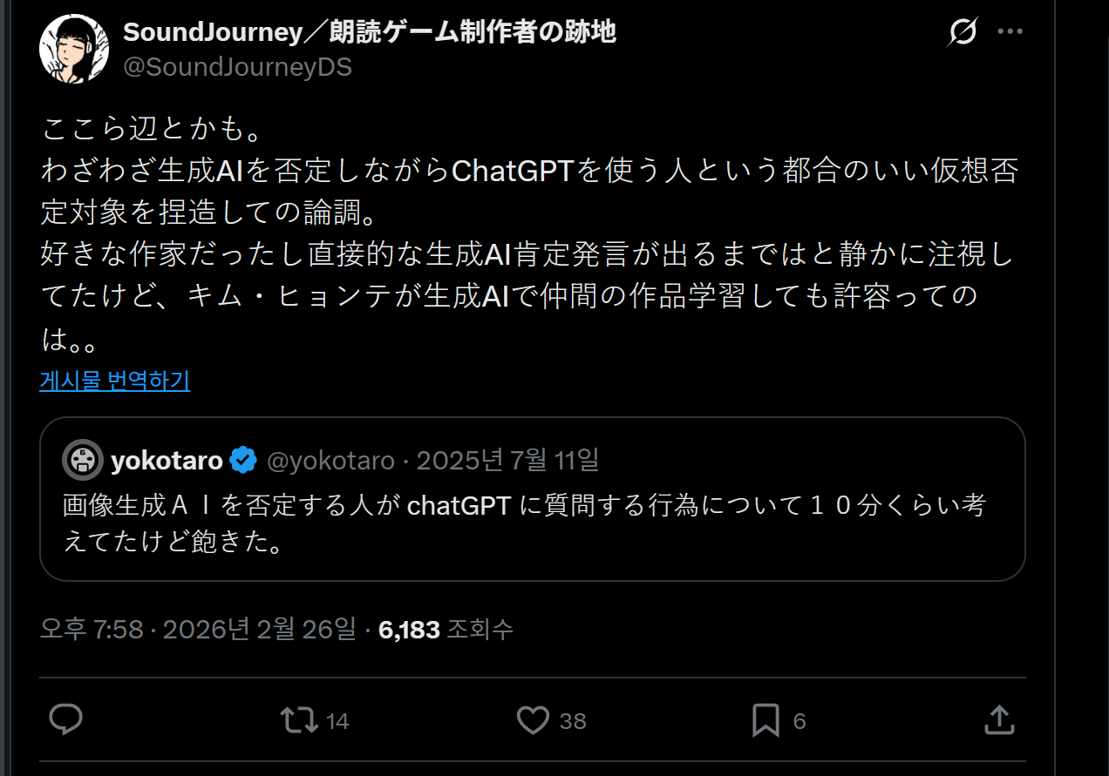The image size is (1109, 776).
Task: Click the @yokotaro handle in the quote
Action: tap(330, 461)
